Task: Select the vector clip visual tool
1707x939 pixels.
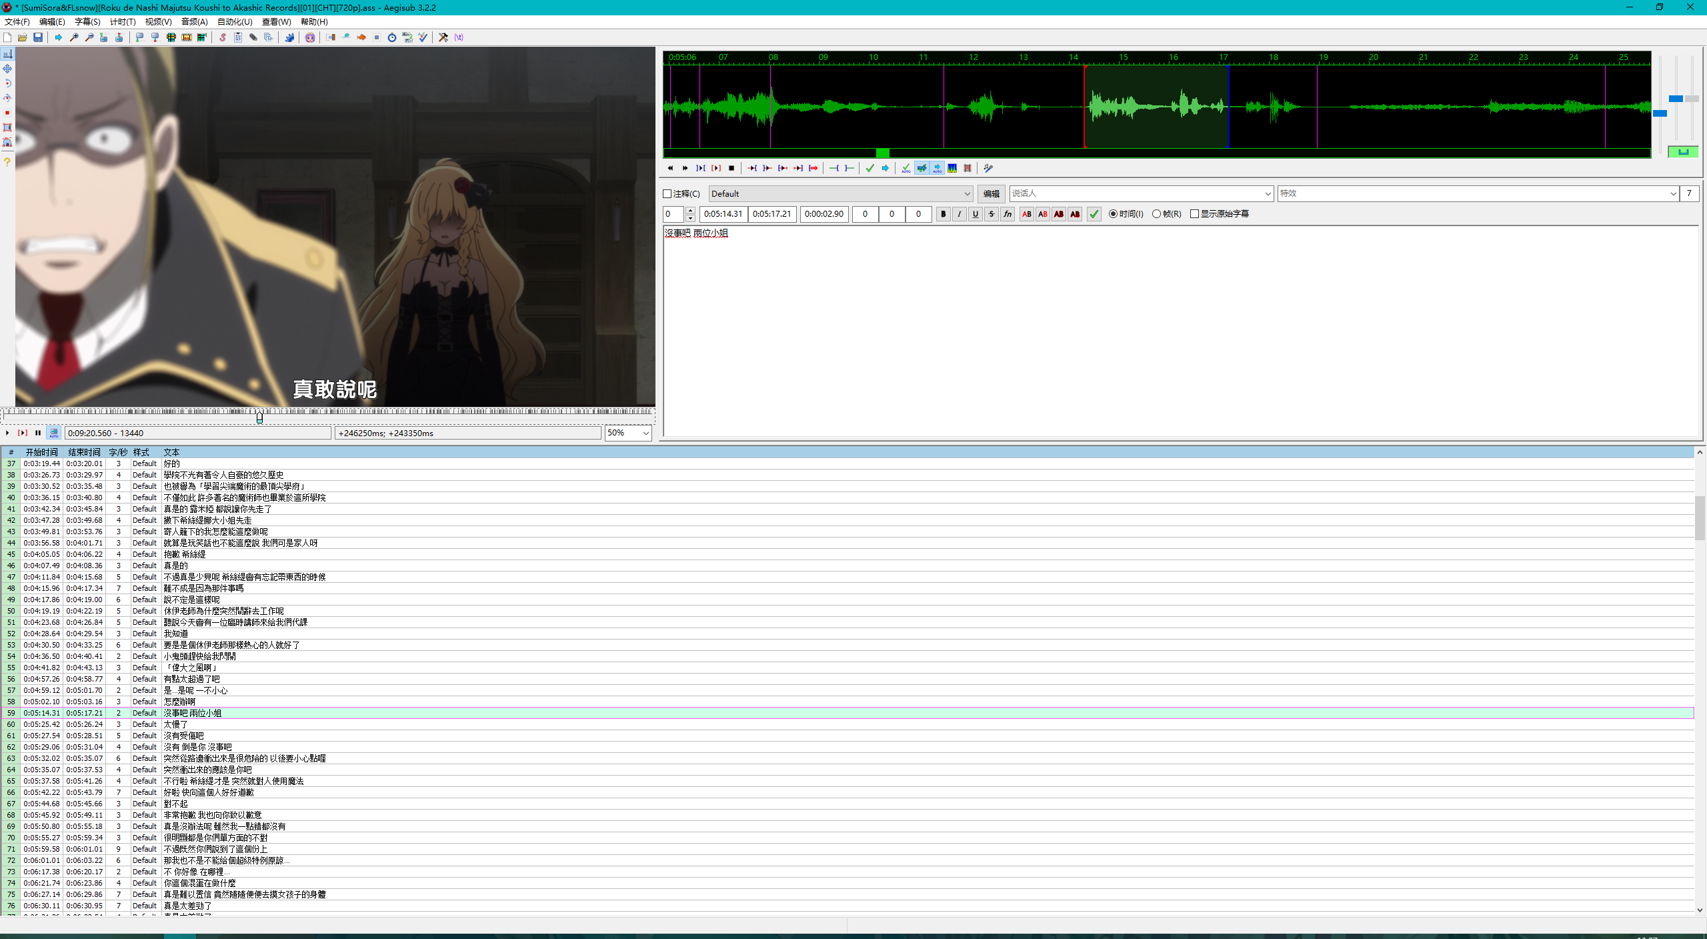Action: click(7, 142)
